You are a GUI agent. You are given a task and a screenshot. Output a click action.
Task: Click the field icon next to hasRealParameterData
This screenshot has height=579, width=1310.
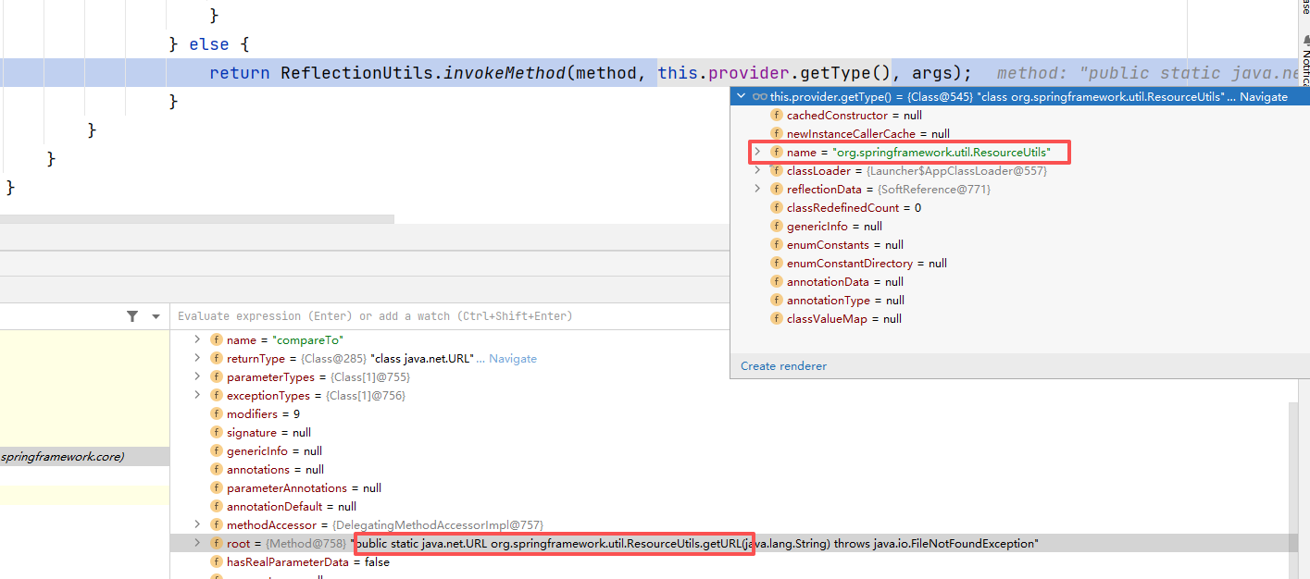tap(217, 562)
